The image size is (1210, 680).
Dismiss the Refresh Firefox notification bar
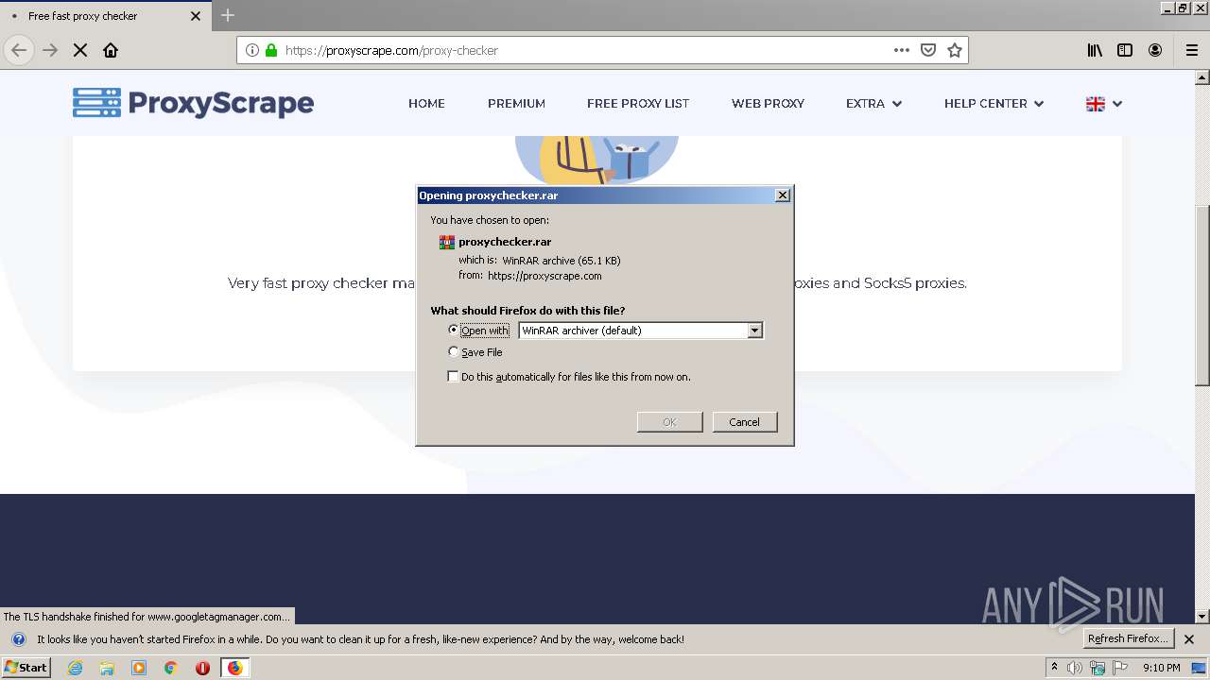click(1189, 639)
